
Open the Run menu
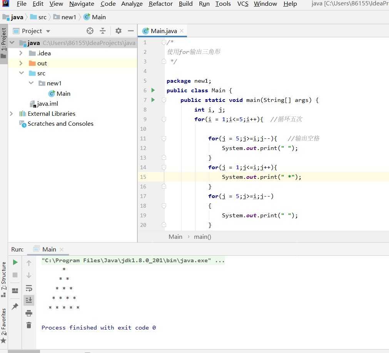tap(204, 4)
